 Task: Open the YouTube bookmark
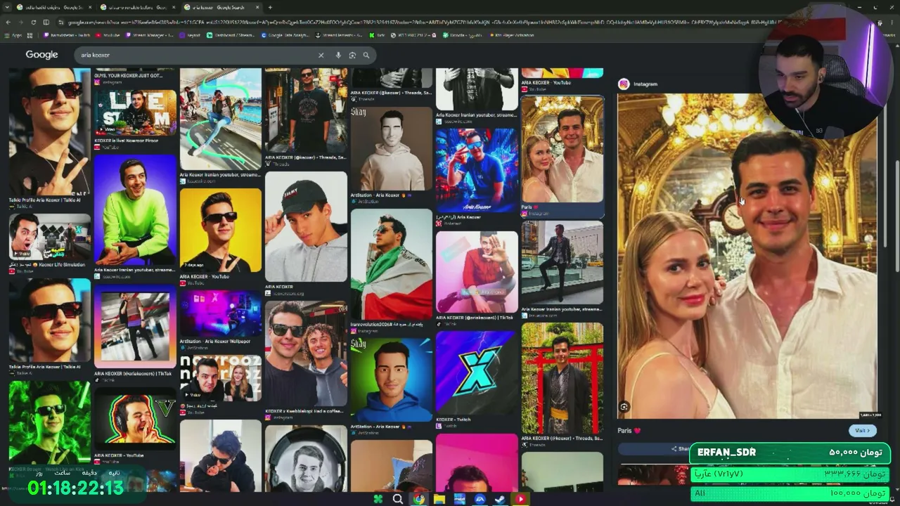[108, 34]
